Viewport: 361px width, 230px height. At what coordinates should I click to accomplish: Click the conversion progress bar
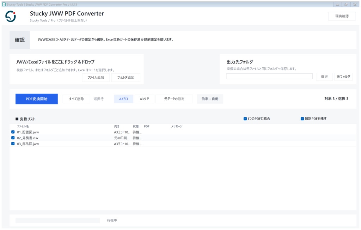point(57,220)
